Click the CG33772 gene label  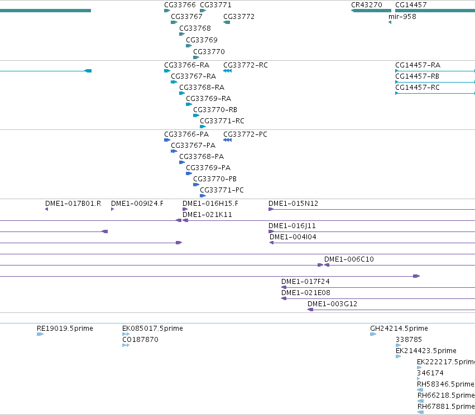point(239,17)
